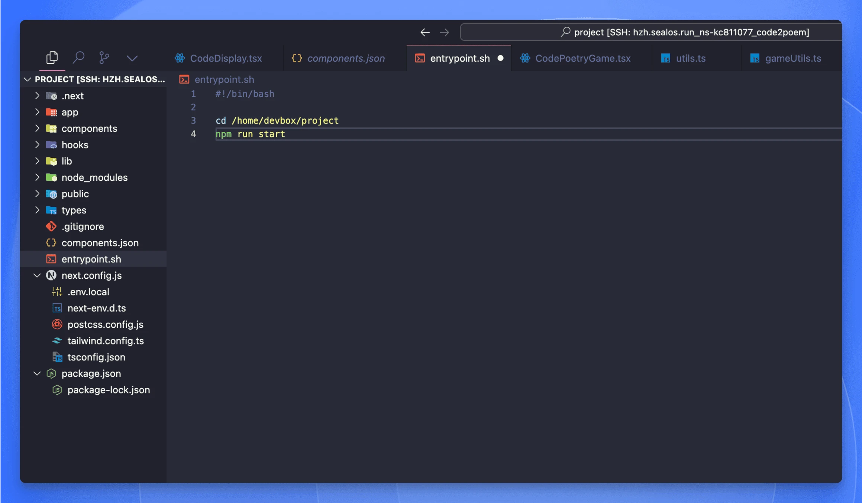Screen dimensions: 862x503
Task: Select the Tailwind icon next to tailwind.config.ts
Action: tap(57, 341)
